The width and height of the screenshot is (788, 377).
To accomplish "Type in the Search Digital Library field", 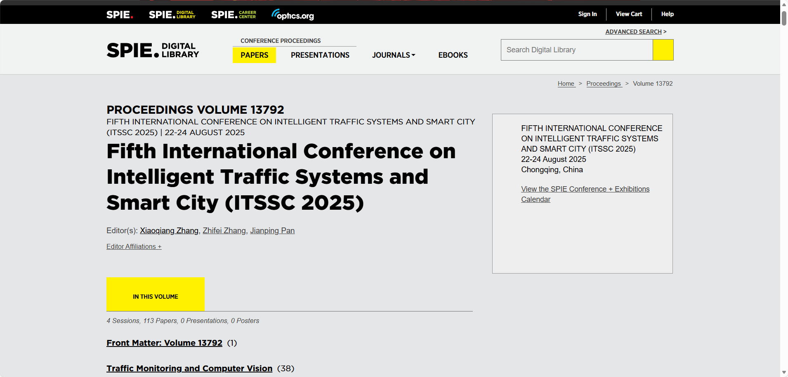I will (576, 50).
